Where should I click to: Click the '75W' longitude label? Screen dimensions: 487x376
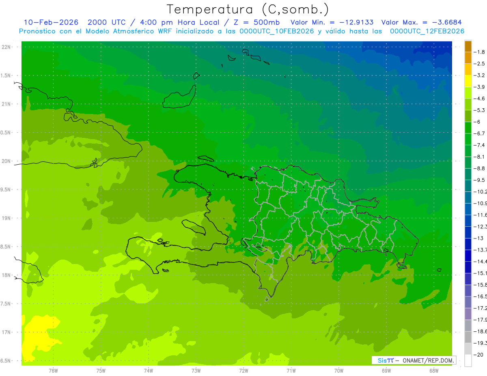[x=101, y=371]
